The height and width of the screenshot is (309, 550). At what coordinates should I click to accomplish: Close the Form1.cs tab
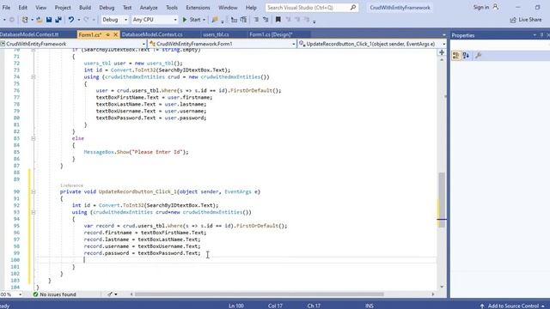tap(115, 34)
